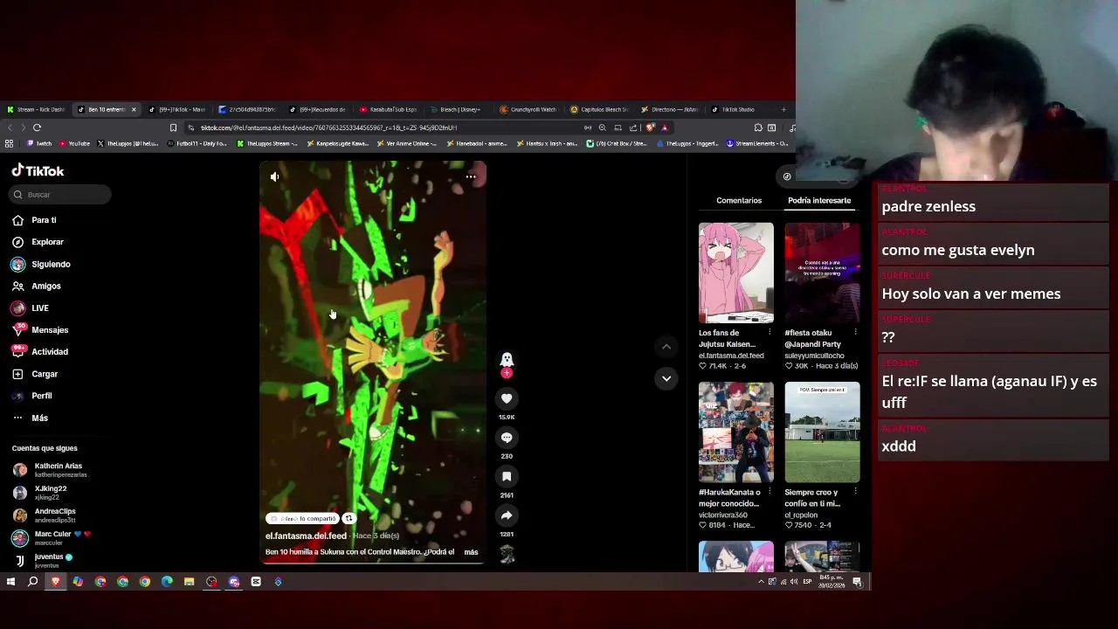Click the Buscar search field
Screen dimensions: 1118x629
(x=61, y=195)
